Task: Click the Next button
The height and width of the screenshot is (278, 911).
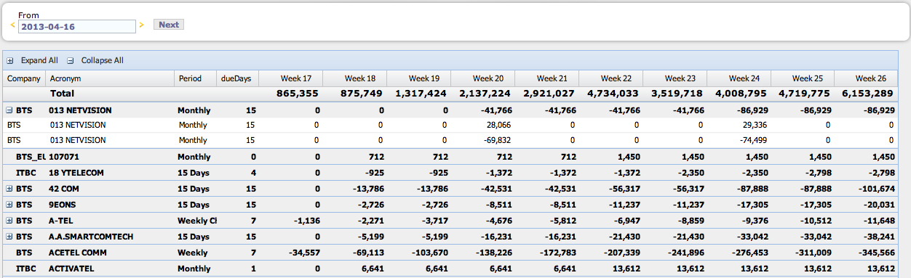Action: click(169, 25)
